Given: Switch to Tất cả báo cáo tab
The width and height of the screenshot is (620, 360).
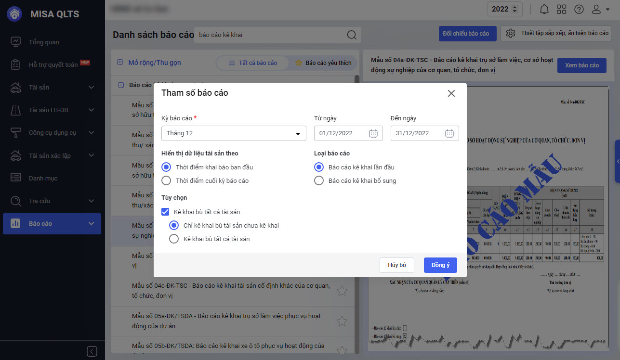Looking at the screenshot, I should point(253,63).
